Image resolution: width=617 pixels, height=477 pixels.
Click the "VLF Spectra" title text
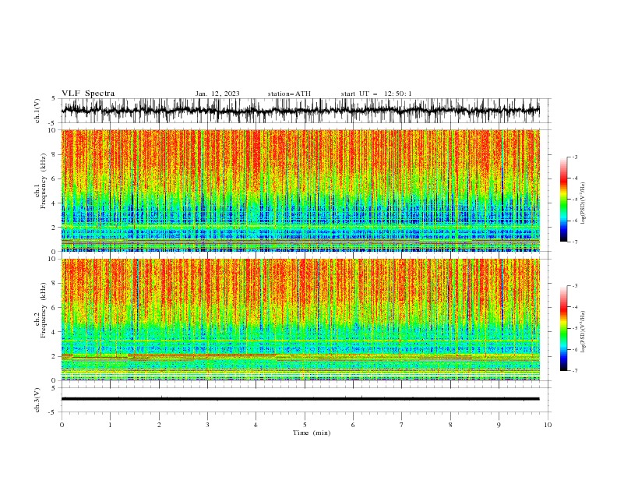pyautogui.click(x=88, y=94)
